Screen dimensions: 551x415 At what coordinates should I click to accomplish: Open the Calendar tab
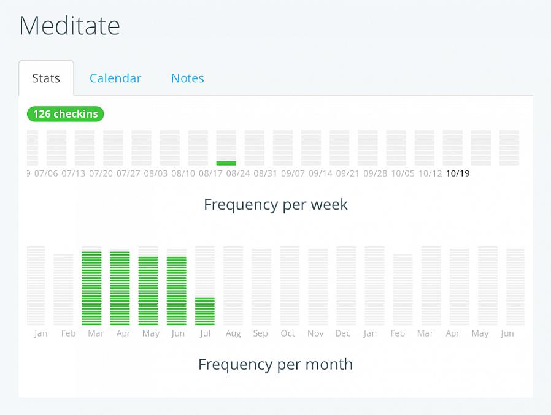click(115, 78)
